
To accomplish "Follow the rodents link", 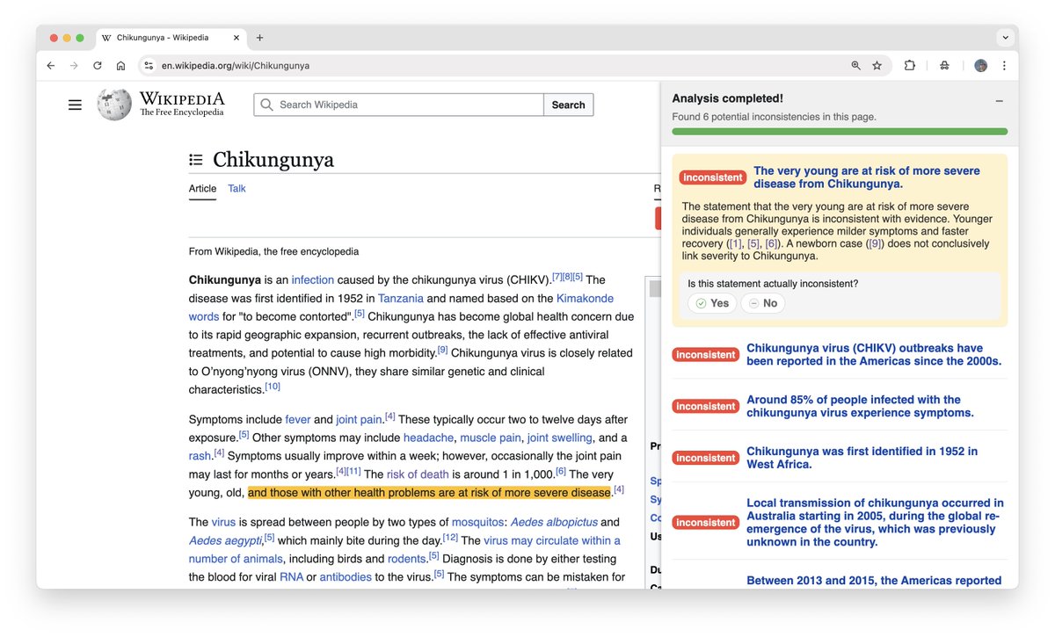I will [407, 559].
